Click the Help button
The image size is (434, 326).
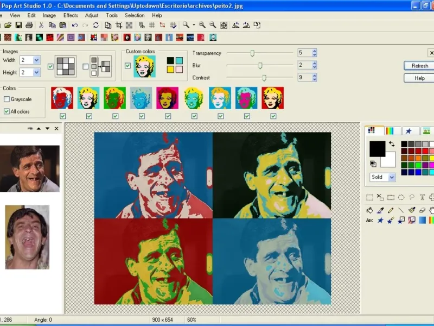tap(419, 78)
